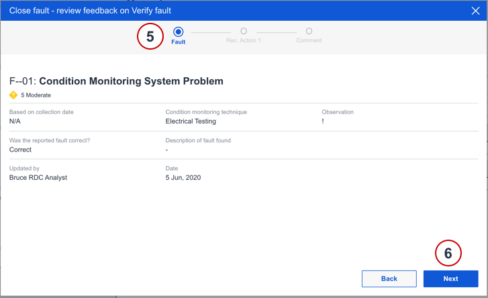Click the 'N/A' collection date value
This screenshot has height=298, width=488.
pyautogui.click(x=15, y=121)
